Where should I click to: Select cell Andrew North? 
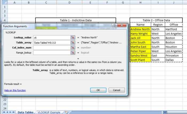click(x=140, y=29)
